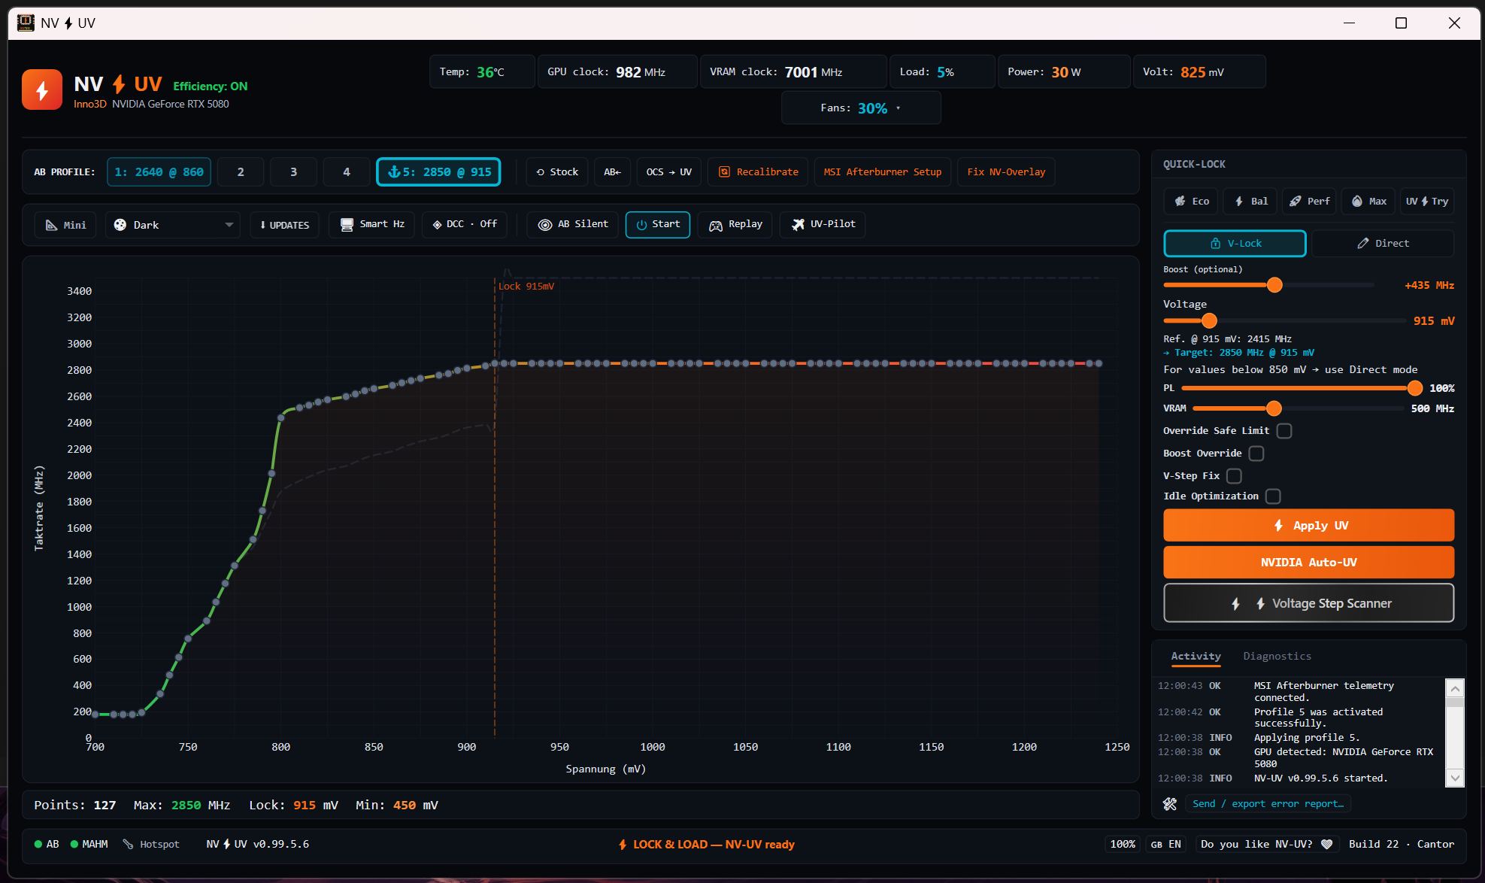Click the Smart Hz monitor button
Image resolution: width=1485 pixels, height=883 pixels.
(x=372, y=224)
